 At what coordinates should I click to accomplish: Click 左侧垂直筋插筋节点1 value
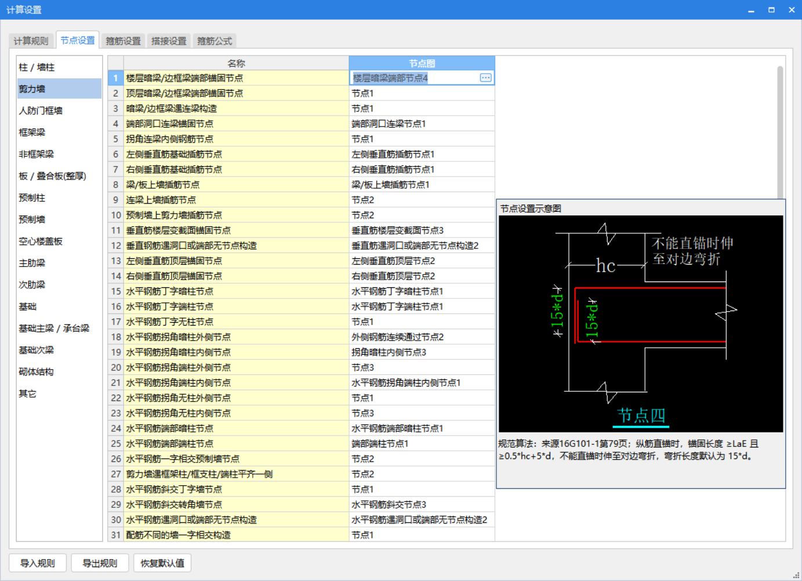click(422, 154)
